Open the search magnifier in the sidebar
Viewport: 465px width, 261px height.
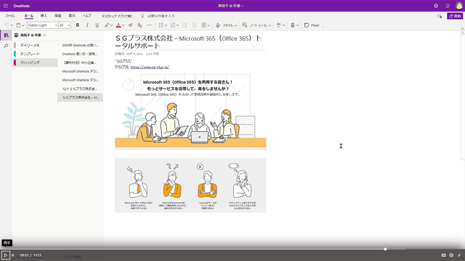point(6,46)
